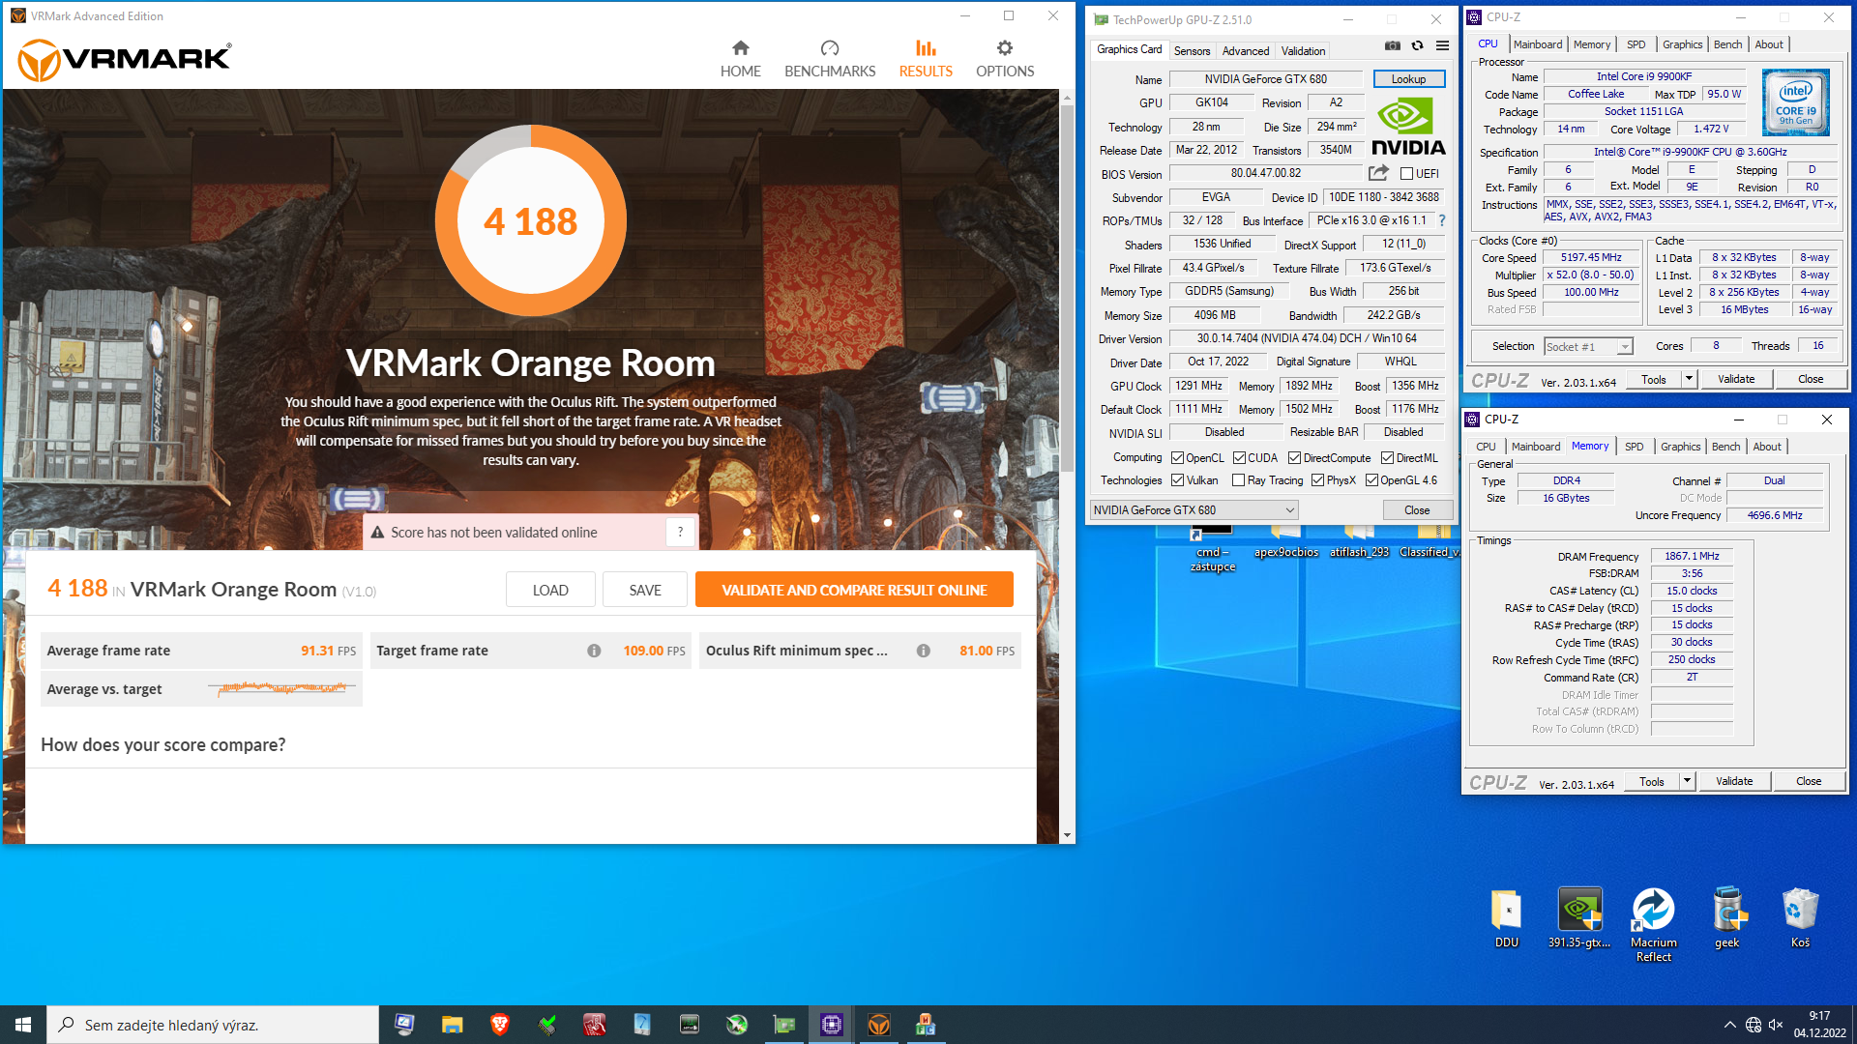Click volume muted tray icon
This screenshot has height=1044, width=1857.
coord(1776,1025)
